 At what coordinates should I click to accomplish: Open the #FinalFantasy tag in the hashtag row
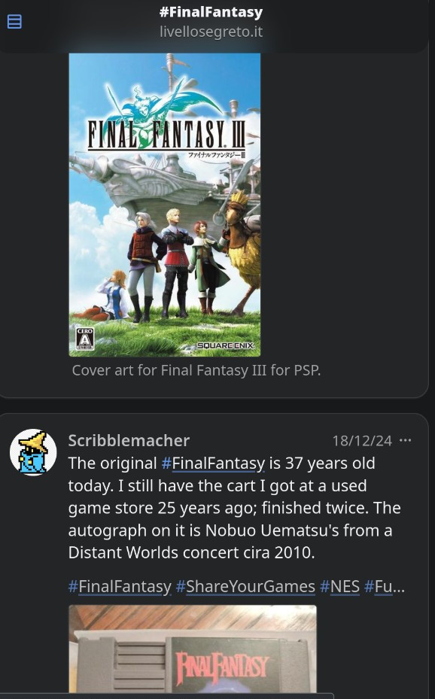120,587
